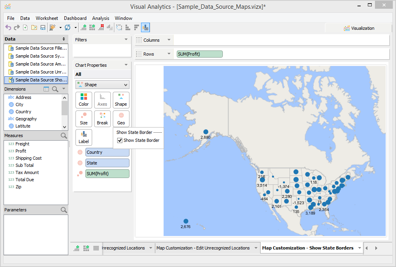
Task: Uncheck the Show State Border checkbox
Action: [120, 140]
